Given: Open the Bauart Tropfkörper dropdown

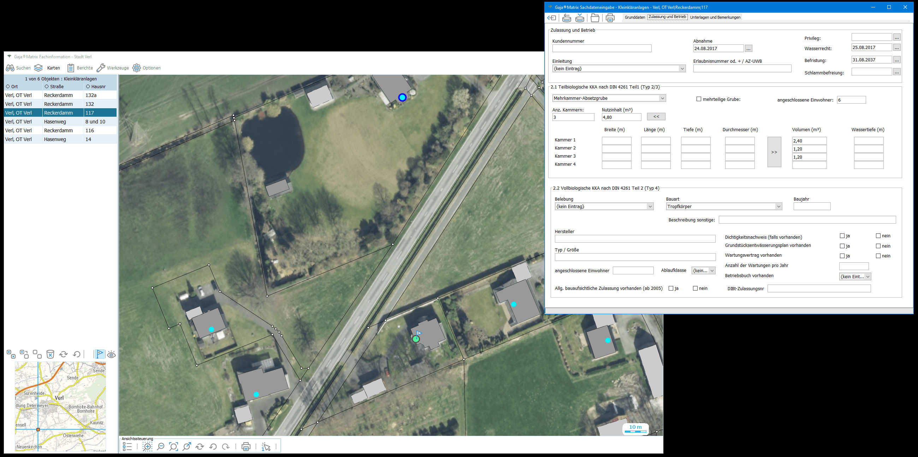Looking at the screenshot, I should [x=779, y=207].
